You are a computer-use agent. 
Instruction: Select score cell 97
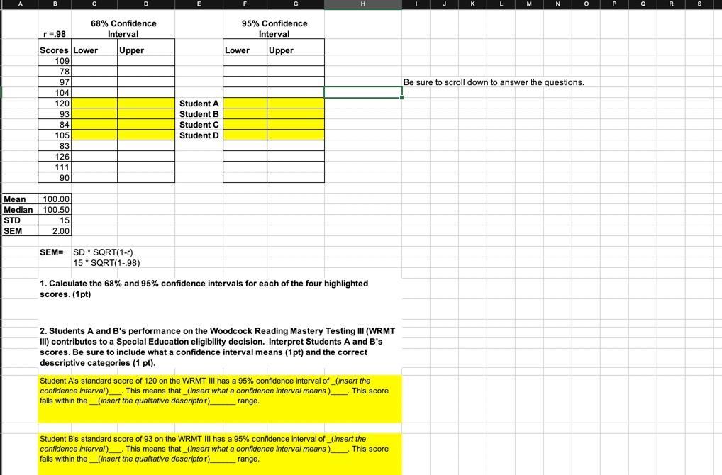click(x=55, y=82)
